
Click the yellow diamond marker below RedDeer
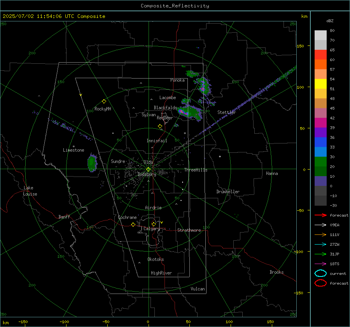pyautogui.click(x=160, y=126)
